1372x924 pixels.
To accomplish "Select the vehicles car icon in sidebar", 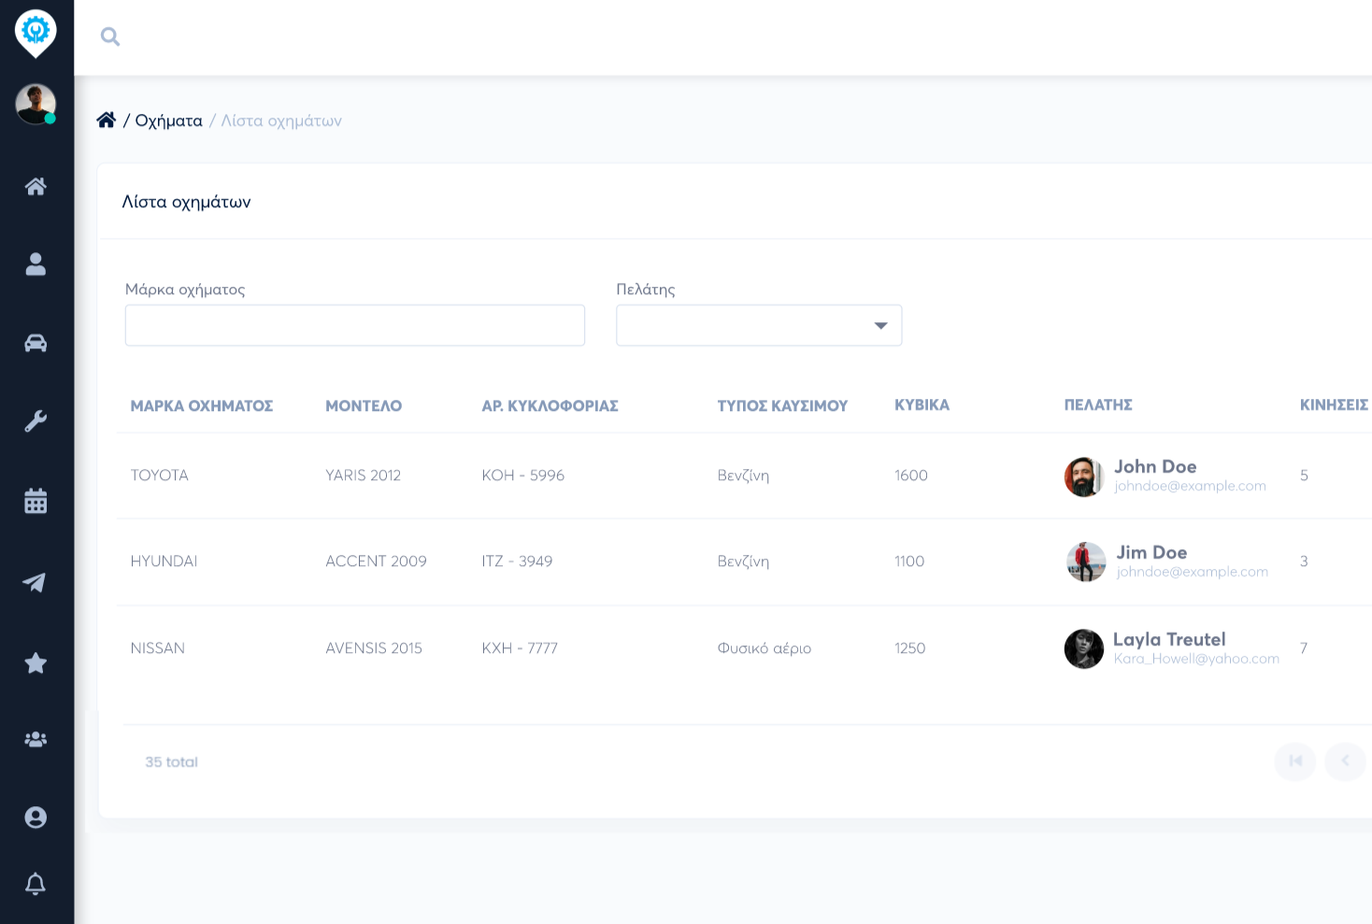I will tap(36, 343).
